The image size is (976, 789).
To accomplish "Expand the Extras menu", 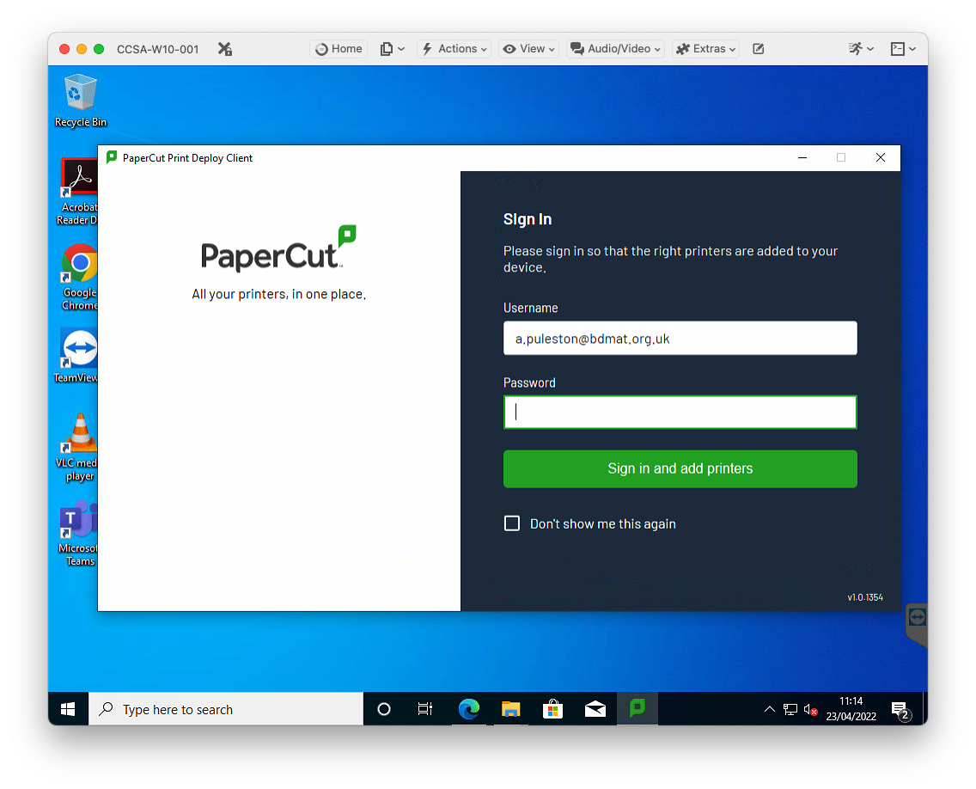I will [706, 49].
